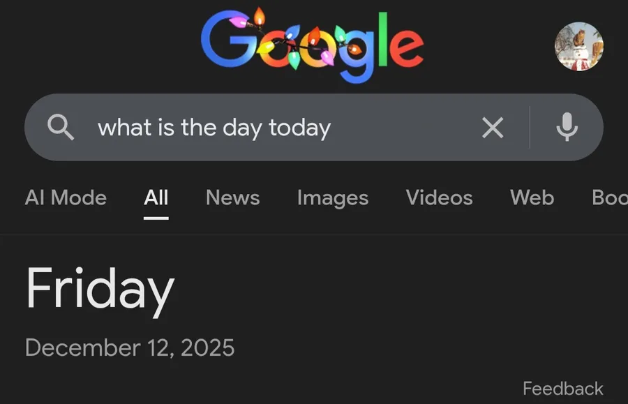The image size is (628, 404).
Task: Open the account profile avatar
Action: point(578,47)
